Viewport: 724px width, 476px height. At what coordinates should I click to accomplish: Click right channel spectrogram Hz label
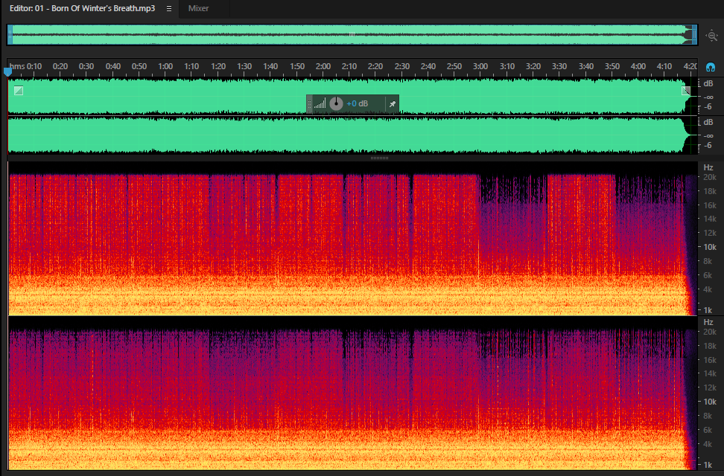[x=708, y=322]
